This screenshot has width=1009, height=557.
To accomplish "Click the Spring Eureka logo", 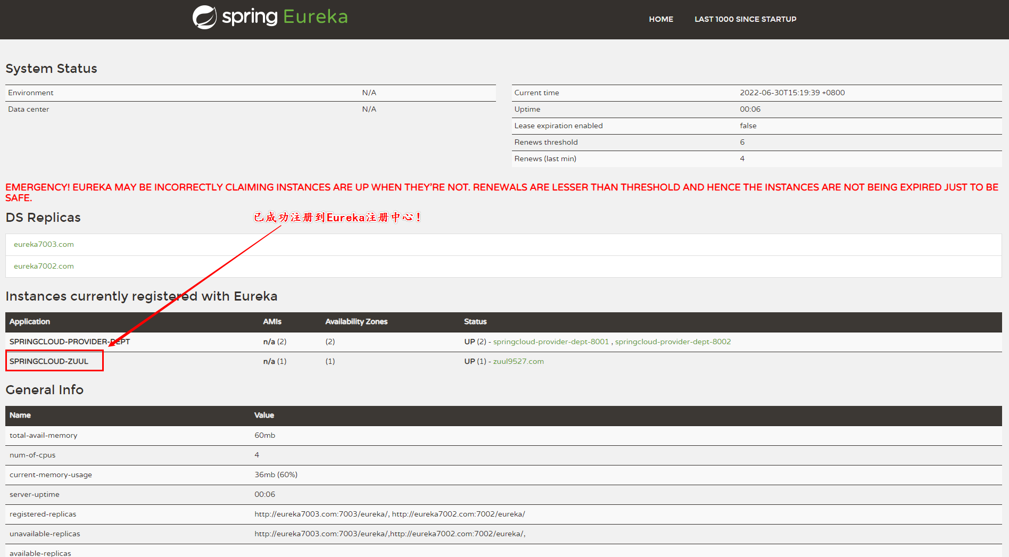I will tap(270, 17).
